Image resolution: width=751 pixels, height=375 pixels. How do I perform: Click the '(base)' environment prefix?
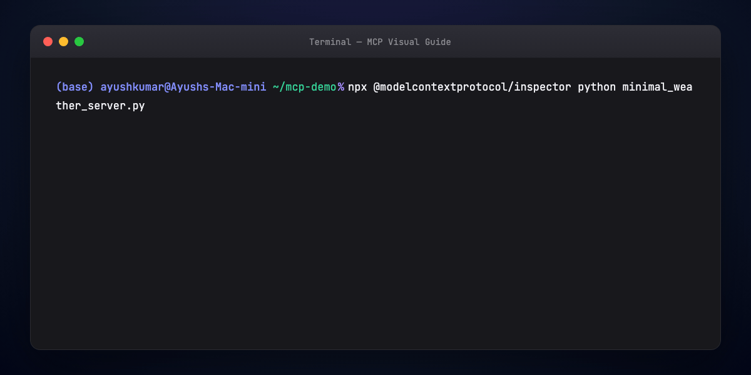[x=75, y=87]
